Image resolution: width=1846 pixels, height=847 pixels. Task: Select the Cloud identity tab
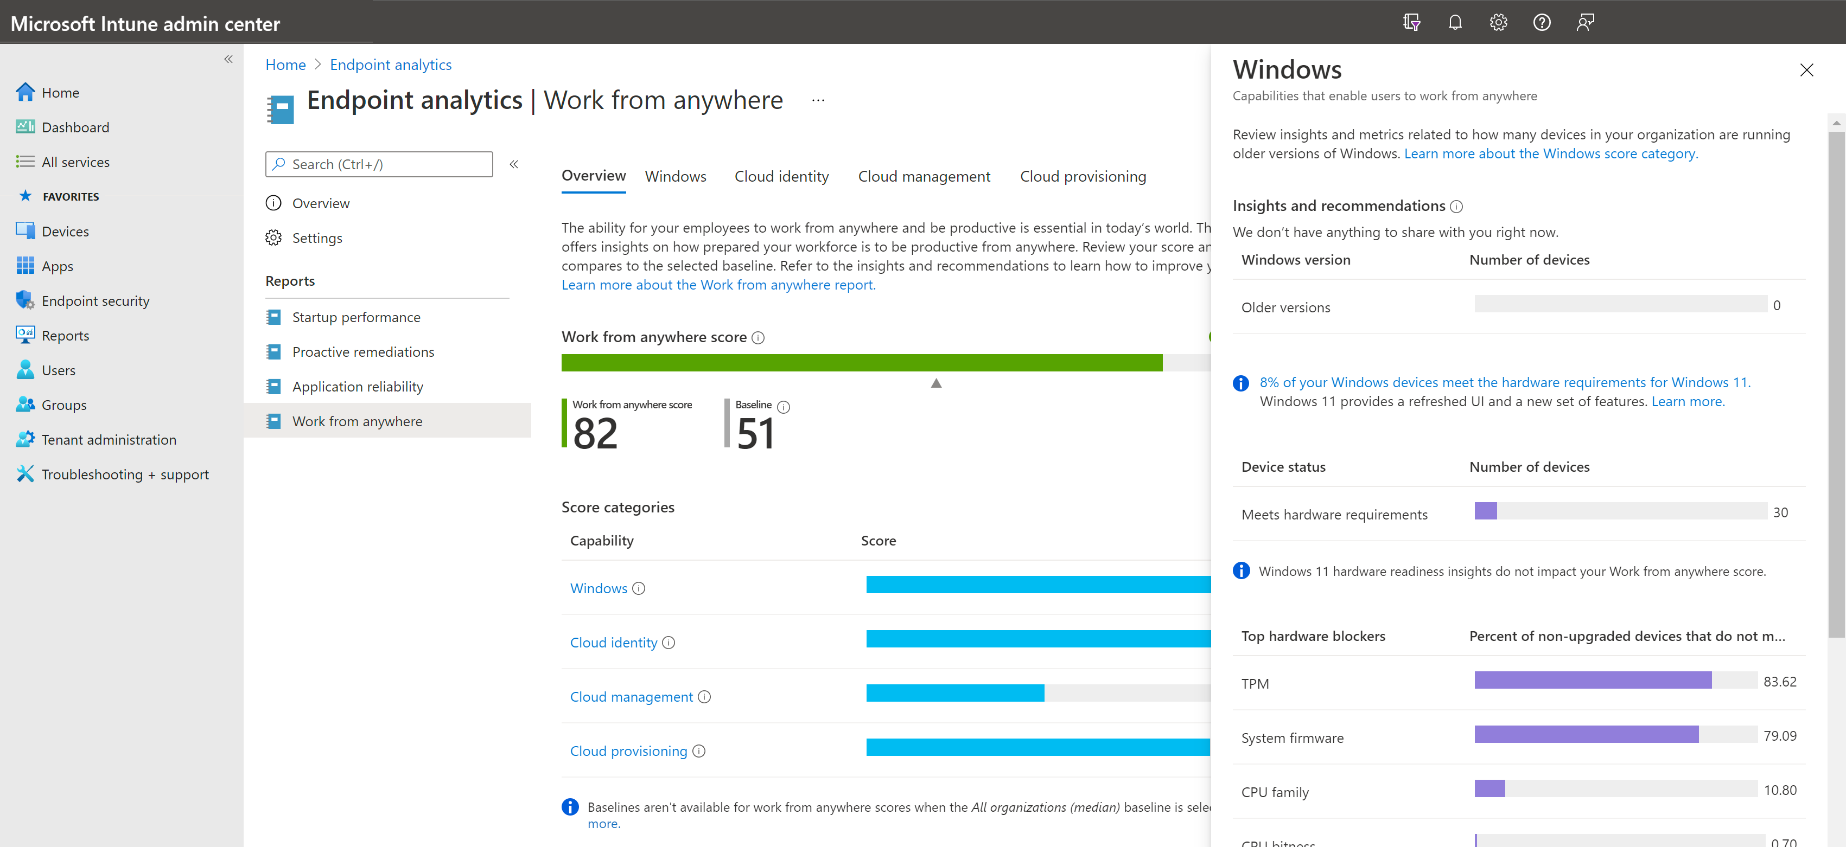point(782,175)
